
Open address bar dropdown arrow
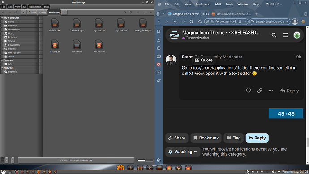[x=245, y=22]
